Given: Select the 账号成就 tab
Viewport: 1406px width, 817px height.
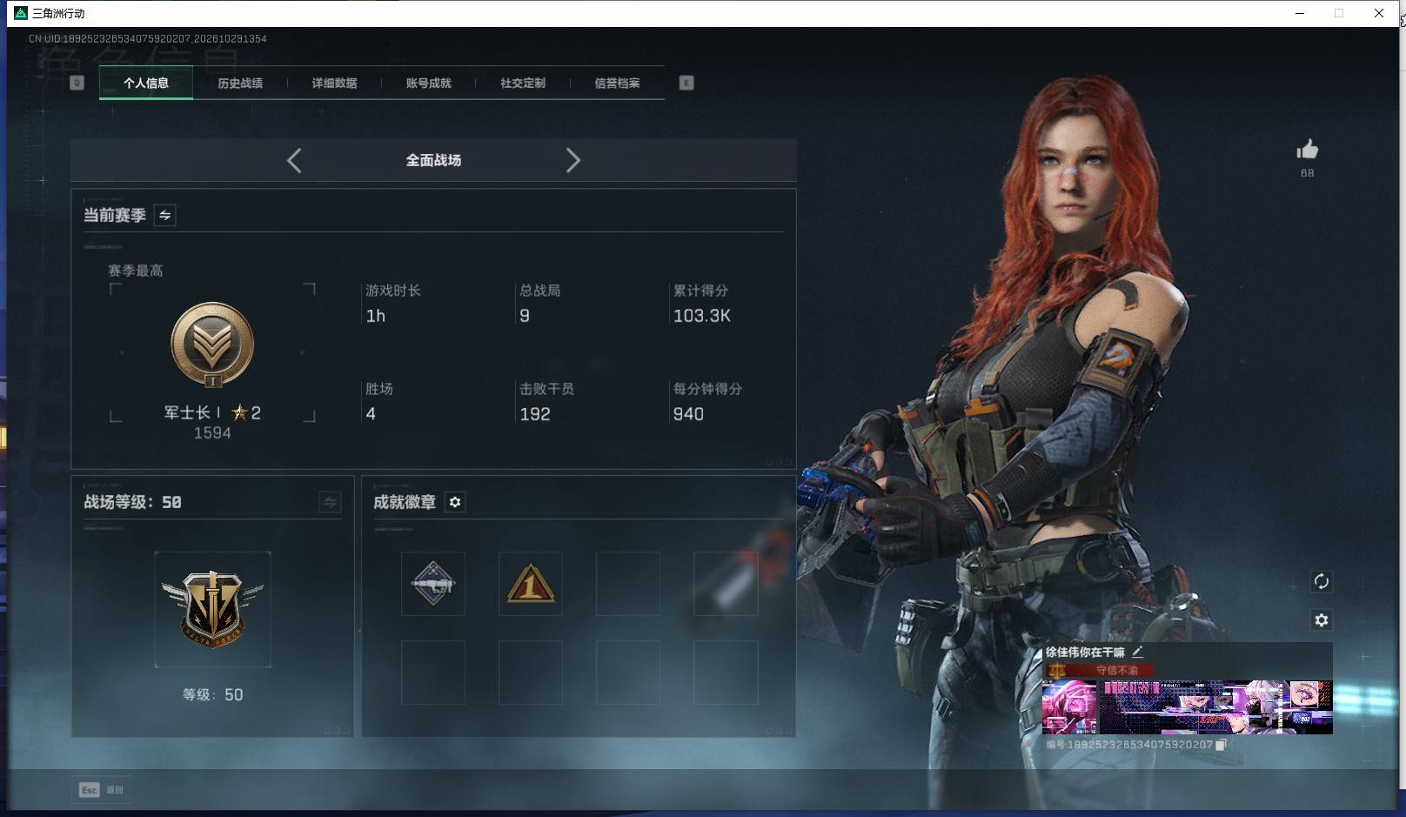Looking at the screenshot, I should [x=428, y=83].
